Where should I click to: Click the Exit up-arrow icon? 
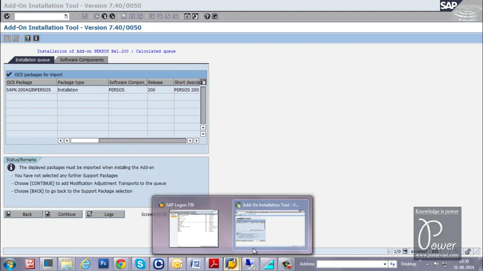[105, 16]
